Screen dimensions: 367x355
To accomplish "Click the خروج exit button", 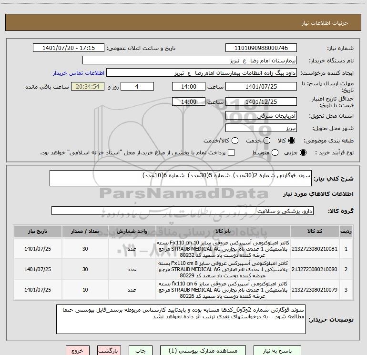I will 78,351.
